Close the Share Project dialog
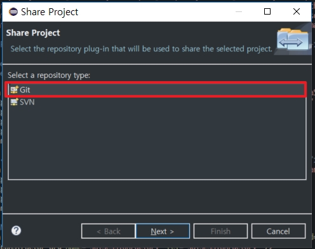Viewport: 315px width, 249px height. pyautogui.click(x=297, y=11)
